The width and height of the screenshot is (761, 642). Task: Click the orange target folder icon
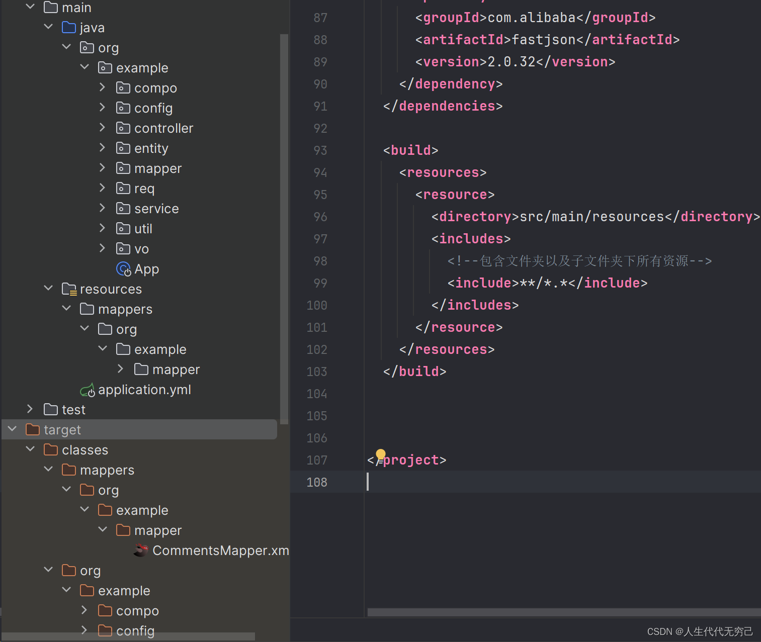pos(33,430)
